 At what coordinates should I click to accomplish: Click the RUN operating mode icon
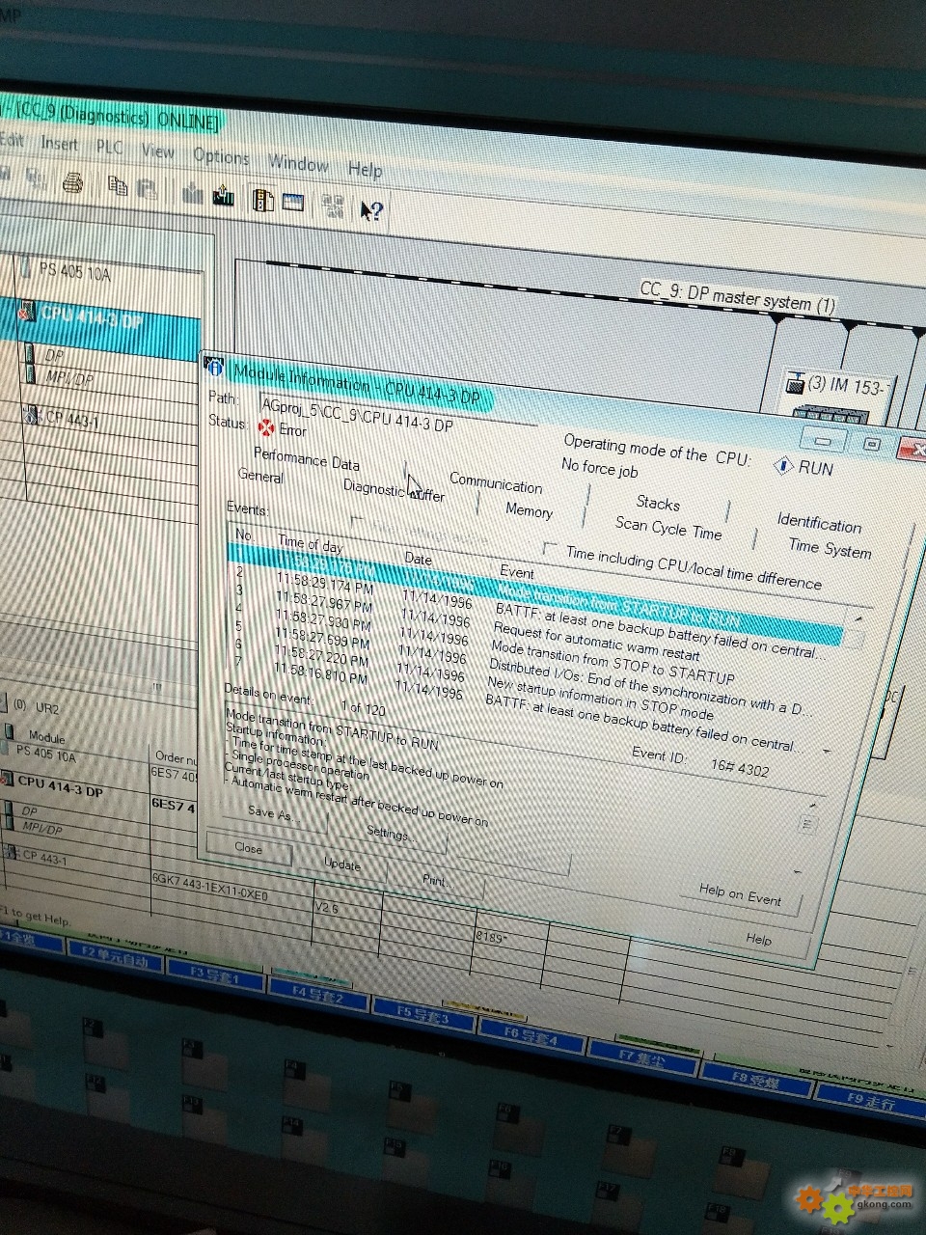point(783,465)
